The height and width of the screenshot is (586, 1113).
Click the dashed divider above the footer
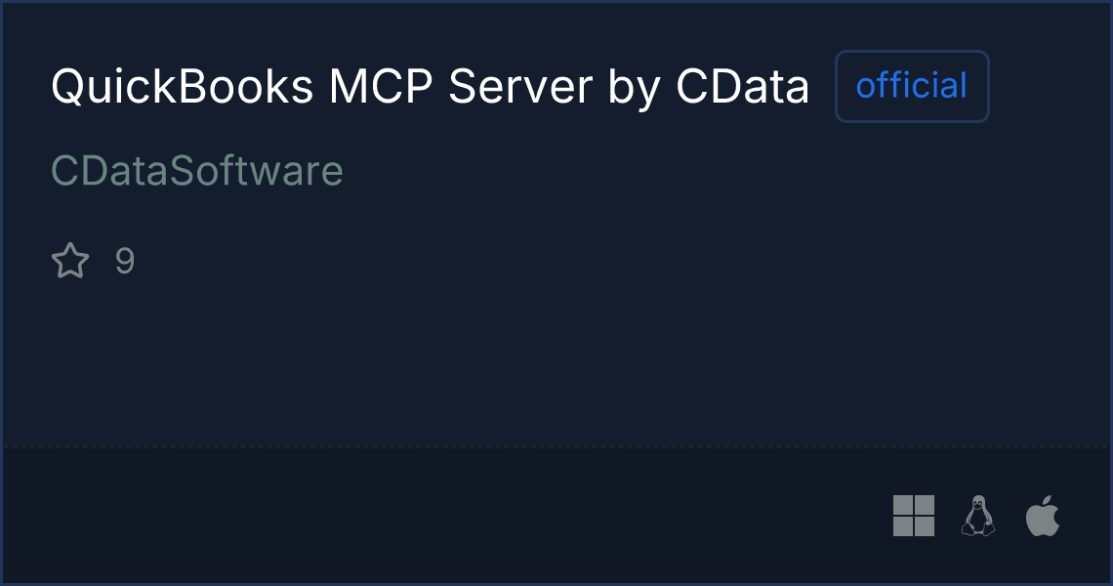[x=556, y=446]
